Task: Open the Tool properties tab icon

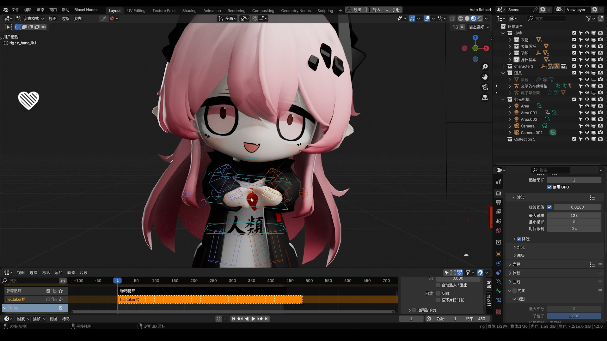Action: pyautogui.click(x=499, y=182)
